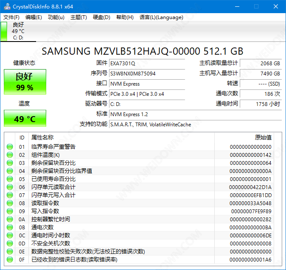Image resolution: width=286 pixels, height=270 pixels.
Task: Open the 主题(T) menu
Action: pos(79,17)
